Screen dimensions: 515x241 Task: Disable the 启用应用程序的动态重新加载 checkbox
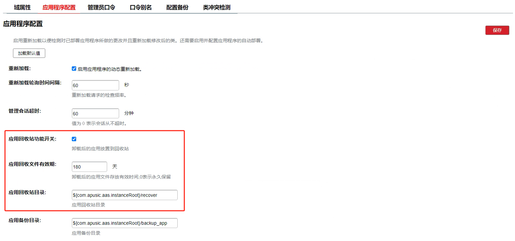coord(74,69)
